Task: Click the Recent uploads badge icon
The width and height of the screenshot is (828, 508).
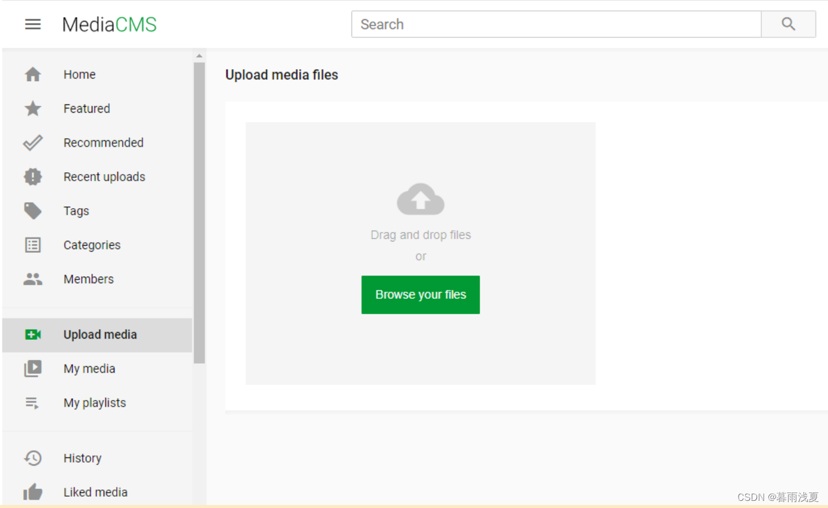Action: click(x=33, y=176)
